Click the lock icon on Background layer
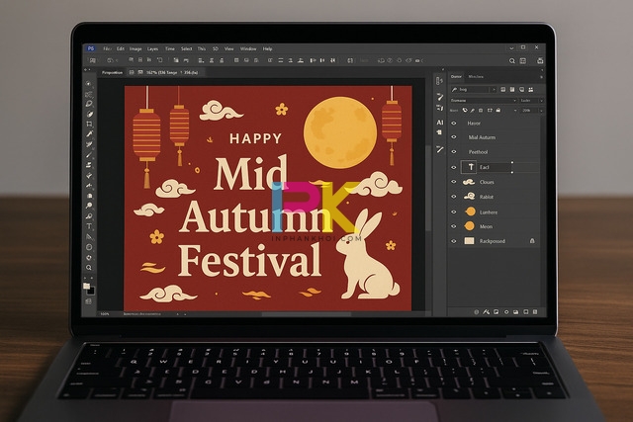Image resolution: width=633 pixels, height=422 pixels. click(532, 240)
